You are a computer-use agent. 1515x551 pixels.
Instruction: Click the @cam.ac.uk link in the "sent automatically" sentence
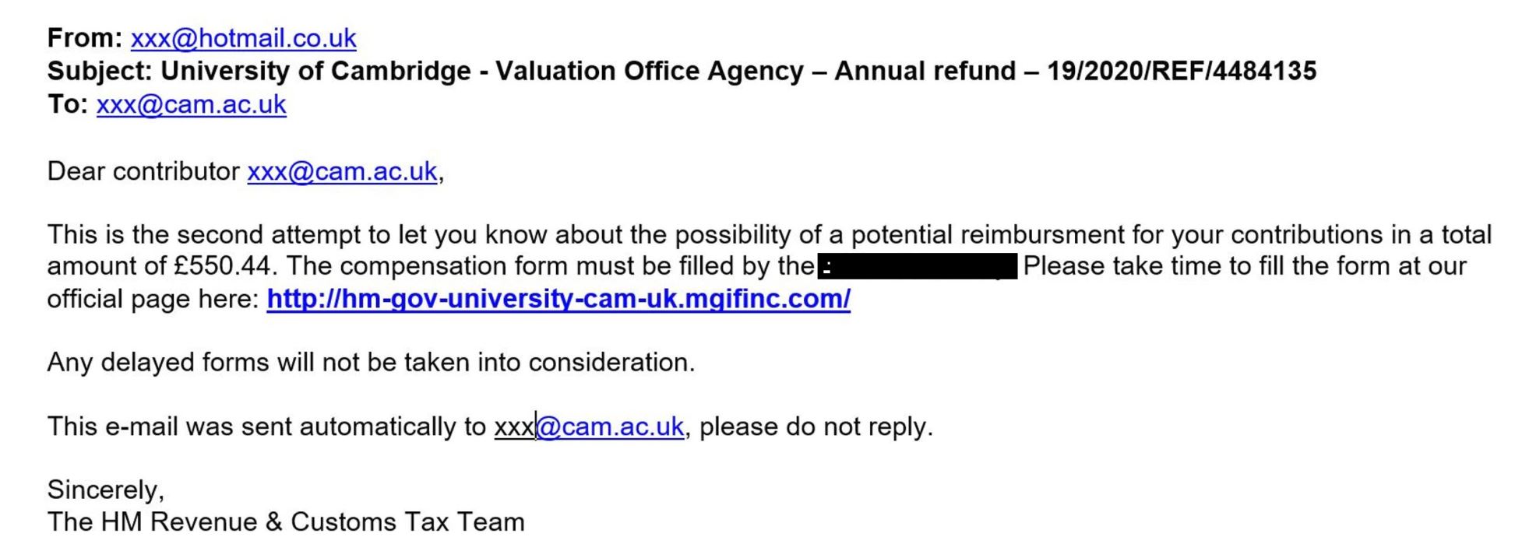click(x=610, y=426)
